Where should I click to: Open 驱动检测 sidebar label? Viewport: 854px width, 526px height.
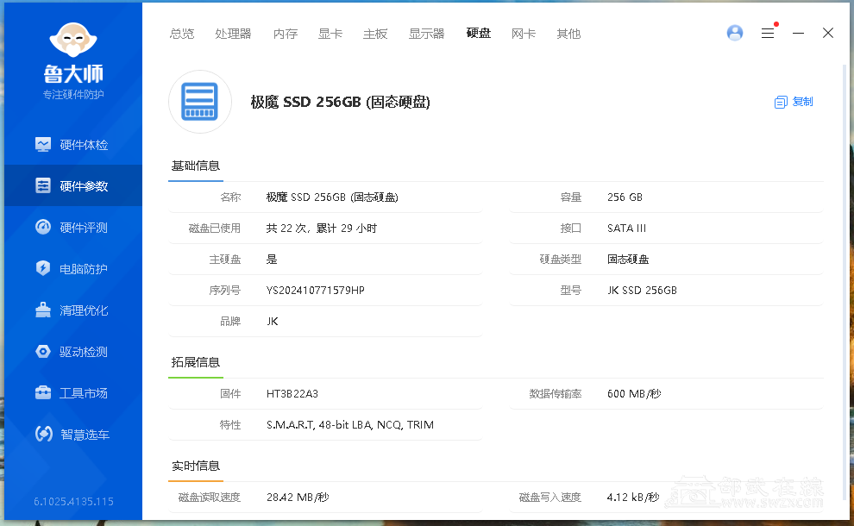pos(84,352)
